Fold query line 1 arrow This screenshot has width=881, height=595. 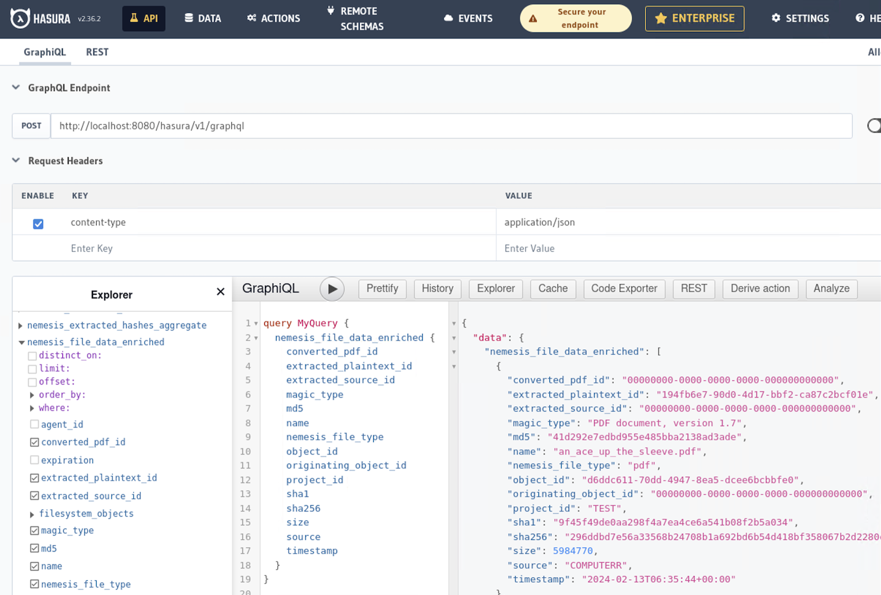pos(256,323)
